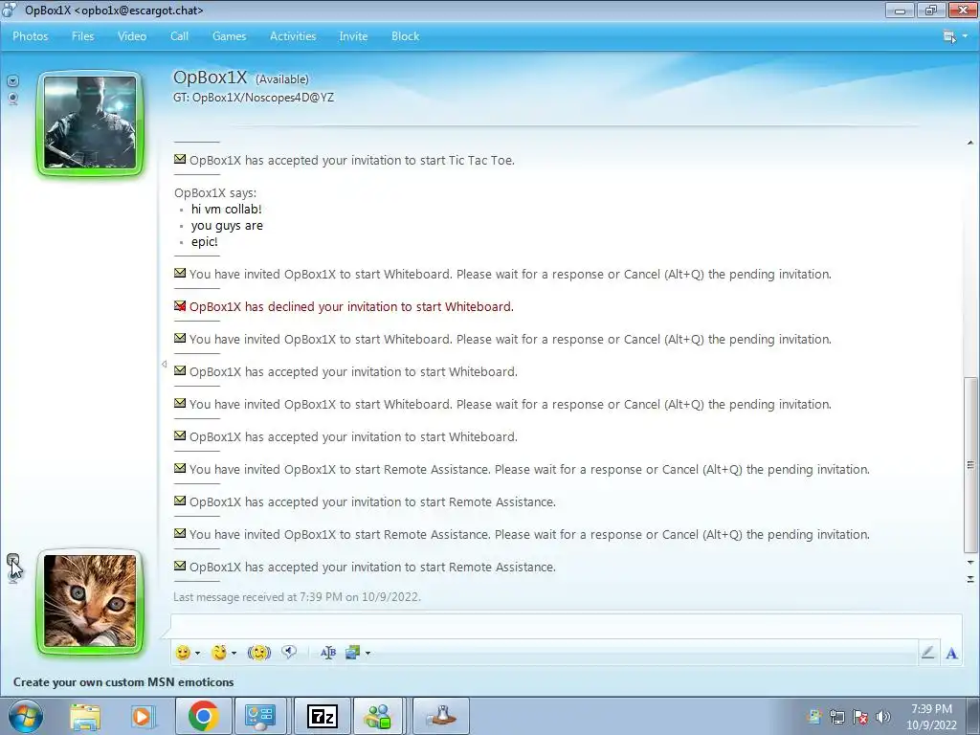Screen dimensions: 980x735
Task: Click the colorful Messenger tray icon
Action: point(813,717)
